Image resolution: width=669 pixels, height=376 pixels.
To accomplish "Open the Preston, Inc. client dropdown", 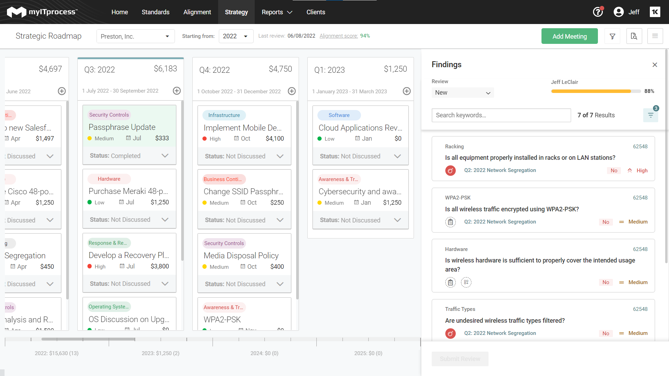I will [x=136, y=36].
